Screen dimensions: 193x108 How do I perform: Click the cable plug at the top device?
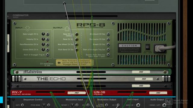click(64, 3)
